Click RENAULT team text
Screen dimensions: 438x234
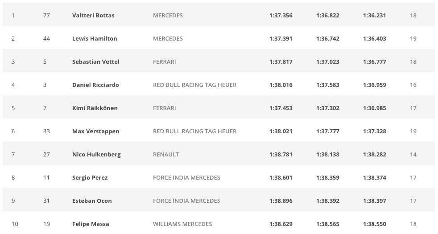pos(166,154)
